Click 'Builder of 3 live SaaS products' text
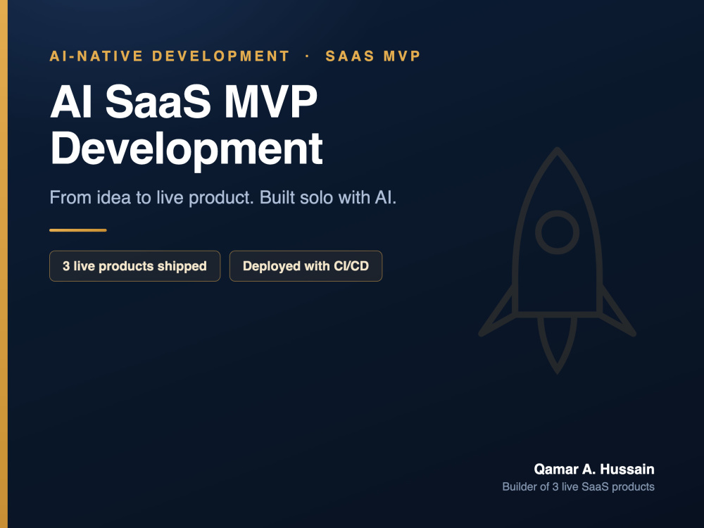The height and width of the screenshot is (528, 704). pos(578,486)
